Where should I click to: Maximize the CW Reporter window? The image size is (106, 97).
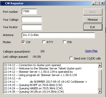click(98, 3)
